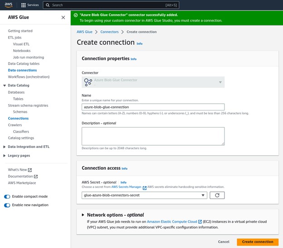The height and width of the screenshot is (248, 283).
Task: Click the search magnifier icon
Action: click(x=48, y=5)
